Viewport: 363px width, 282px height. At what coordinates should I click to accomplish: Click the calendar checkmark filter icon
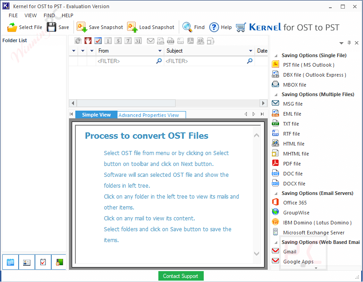pos(98,41)
